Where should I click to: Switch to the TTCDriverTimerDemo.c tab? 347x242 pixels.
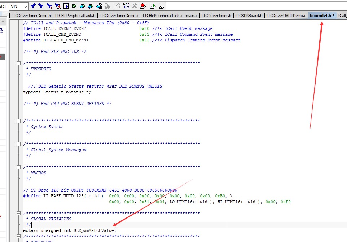point(119,16)
